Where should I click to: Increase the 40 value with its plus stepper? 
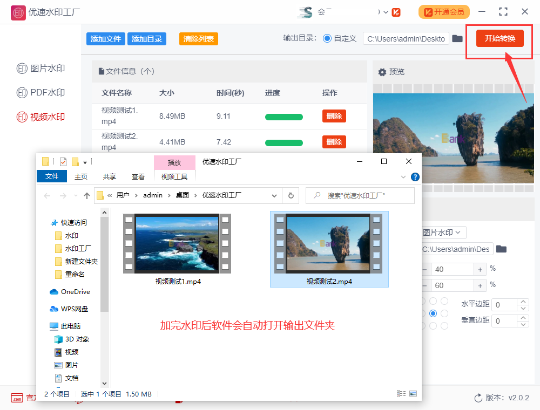point(480,269)
